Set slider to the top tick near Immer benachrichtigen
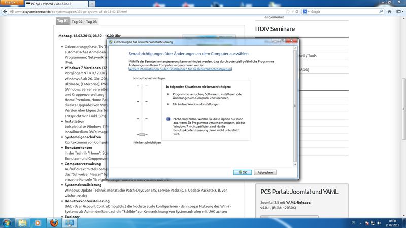Screen dimensions: 406x228 click(142, 86)
